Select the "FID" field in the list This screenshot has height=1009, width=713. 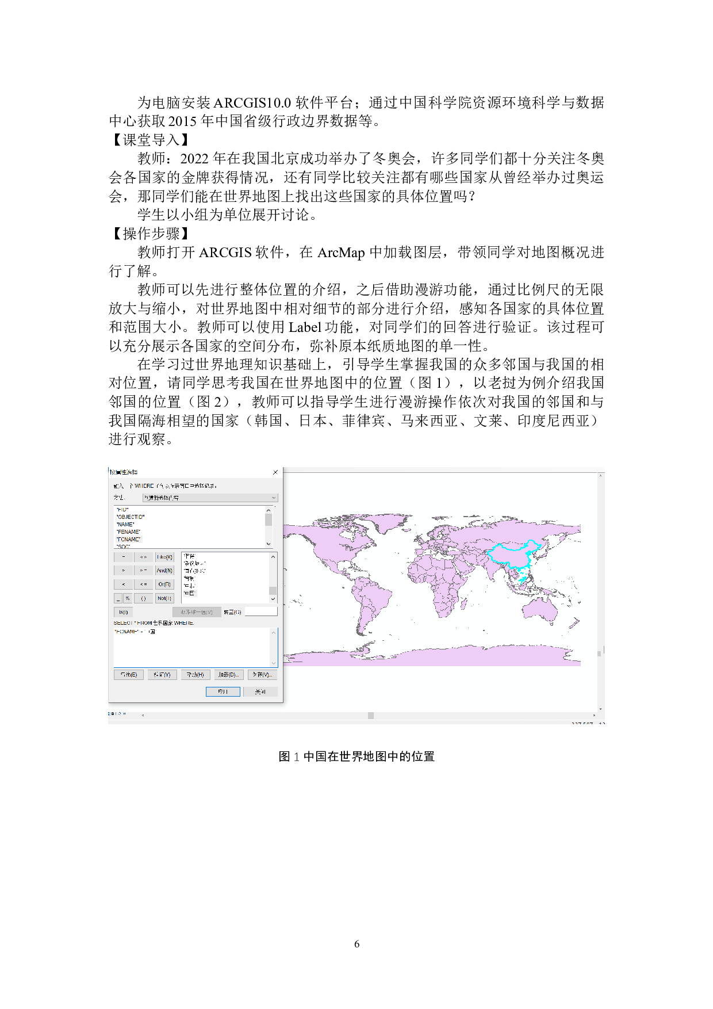pos(122,510)
